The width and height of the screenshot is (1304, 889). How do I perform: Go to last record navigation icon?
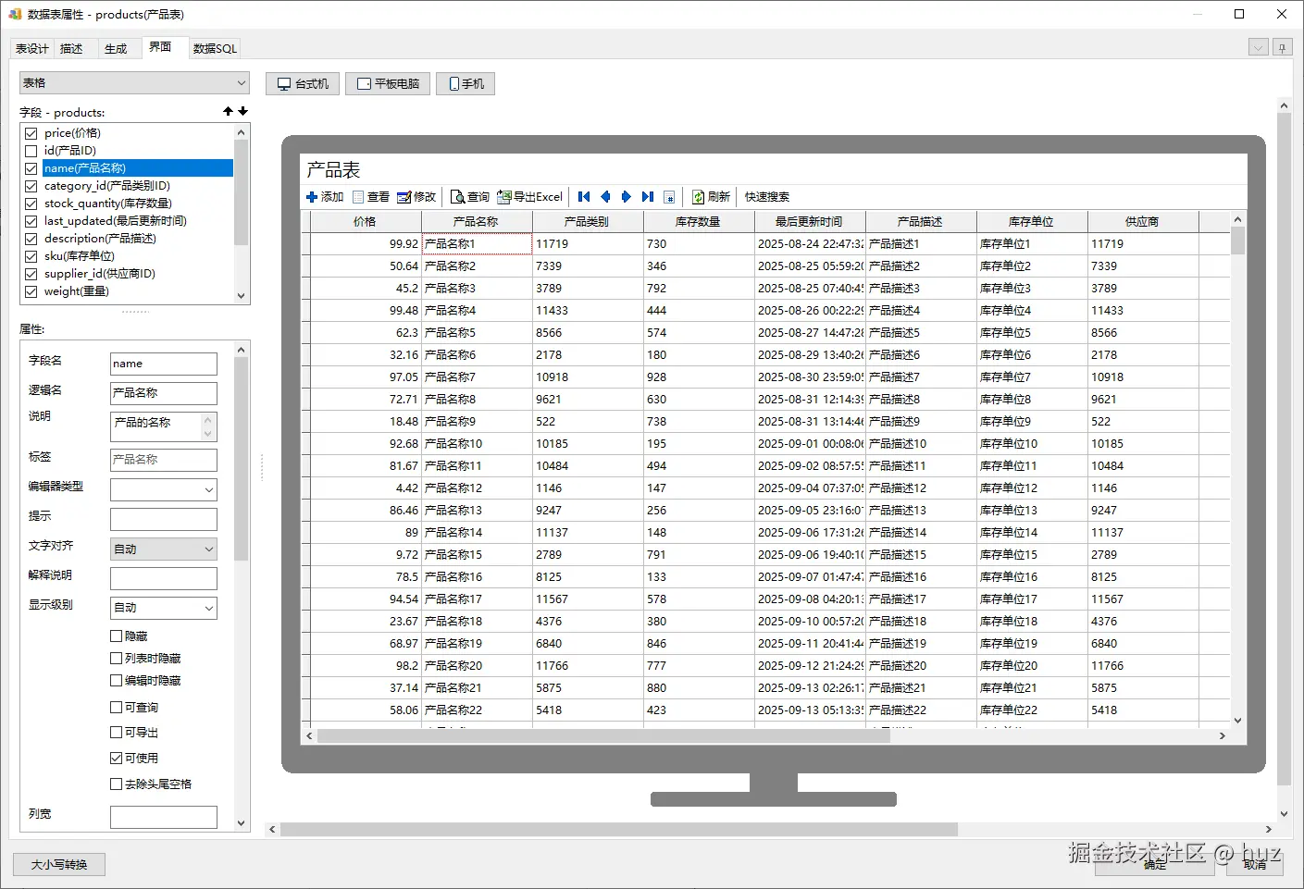coord(648,197)
